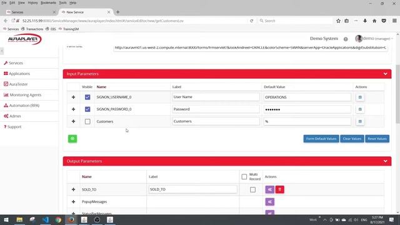This screenshot has width=400, height=225.
Task: Open Admin in the sidebar
Action: [x=12, y=116]
